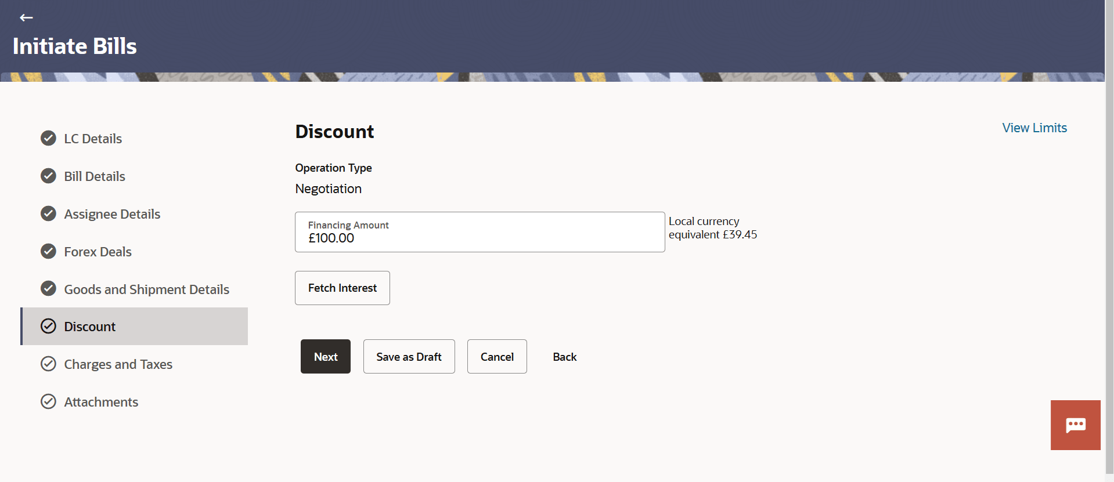Click the 'Local currency equivalent £39.45' text
Viewport: 1114px width, 482px height.
point(713,228)
